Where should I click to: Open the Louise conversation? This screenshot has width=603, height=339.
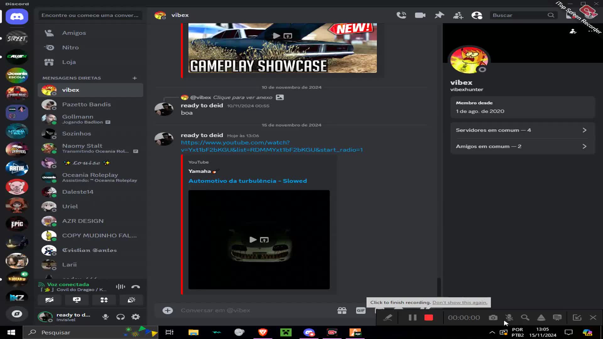tap(90, 163)
